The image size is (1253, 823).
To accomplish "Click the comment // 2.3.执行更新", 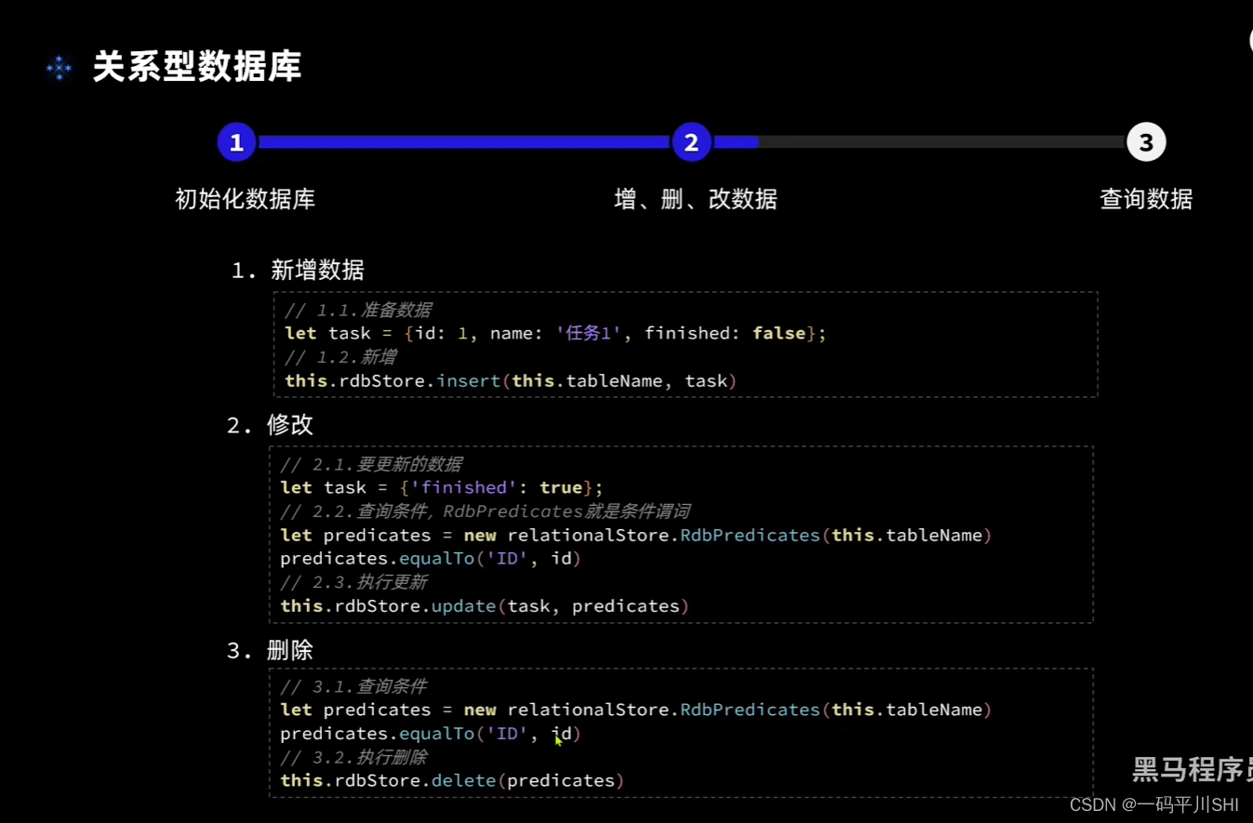I will tap(353, 582).
